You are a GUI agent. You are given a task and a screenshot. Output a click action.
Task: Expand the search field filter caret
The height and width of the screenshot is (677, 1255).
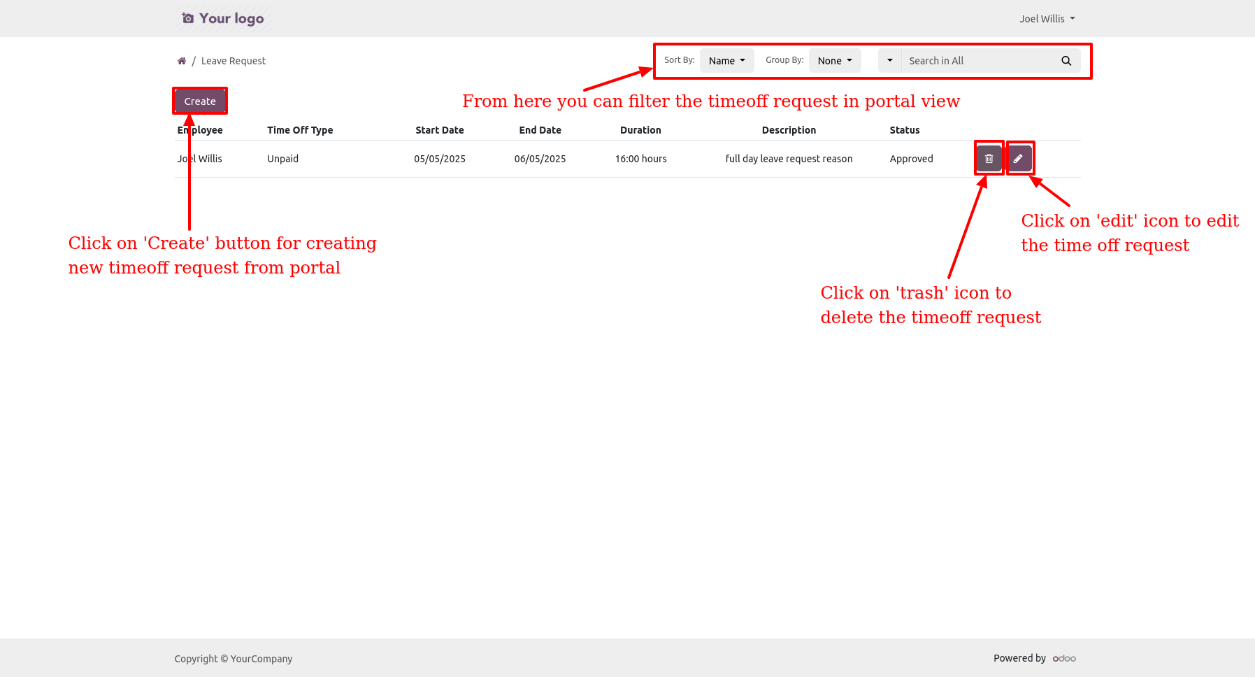click(890, 61)
